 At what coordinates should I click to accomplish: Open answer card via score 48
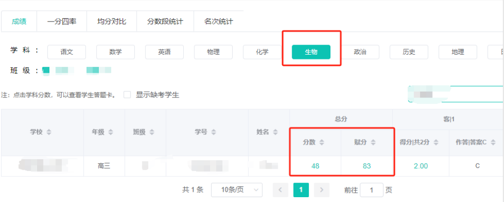315,166
